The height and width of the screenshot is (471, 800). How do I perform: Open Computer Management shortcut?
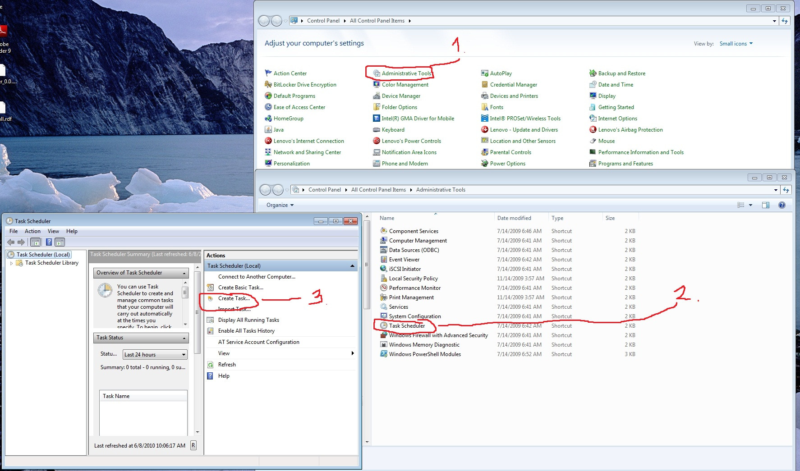click(x=418, y=241)
